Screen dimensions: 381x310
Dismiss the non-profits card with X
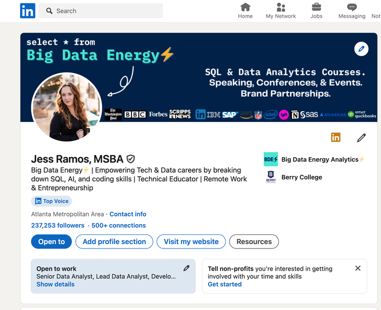(358, 268)
